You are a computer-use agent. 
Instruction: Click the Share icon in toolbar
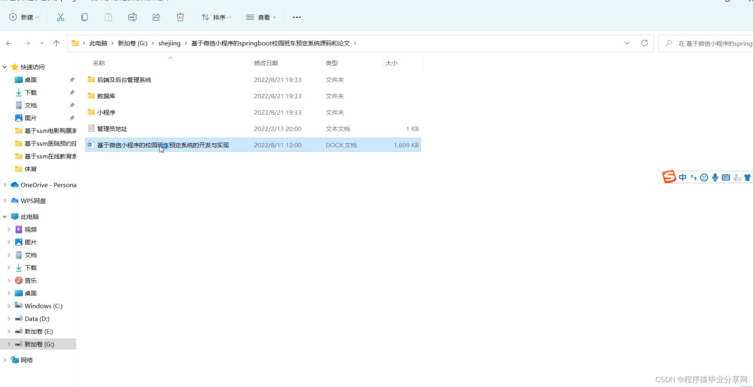coord(156,17)
